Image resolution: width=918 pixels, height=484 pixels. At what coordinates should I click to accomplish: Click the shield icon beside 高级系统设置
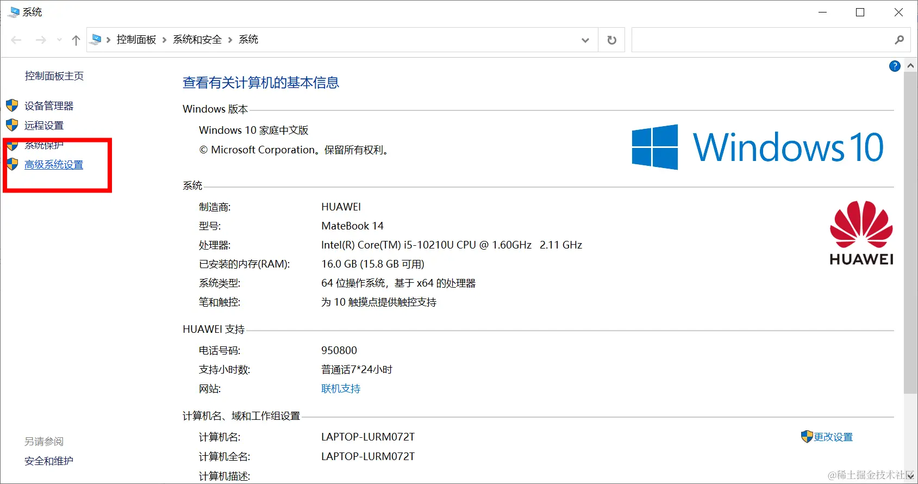click(x=12, y=164)
